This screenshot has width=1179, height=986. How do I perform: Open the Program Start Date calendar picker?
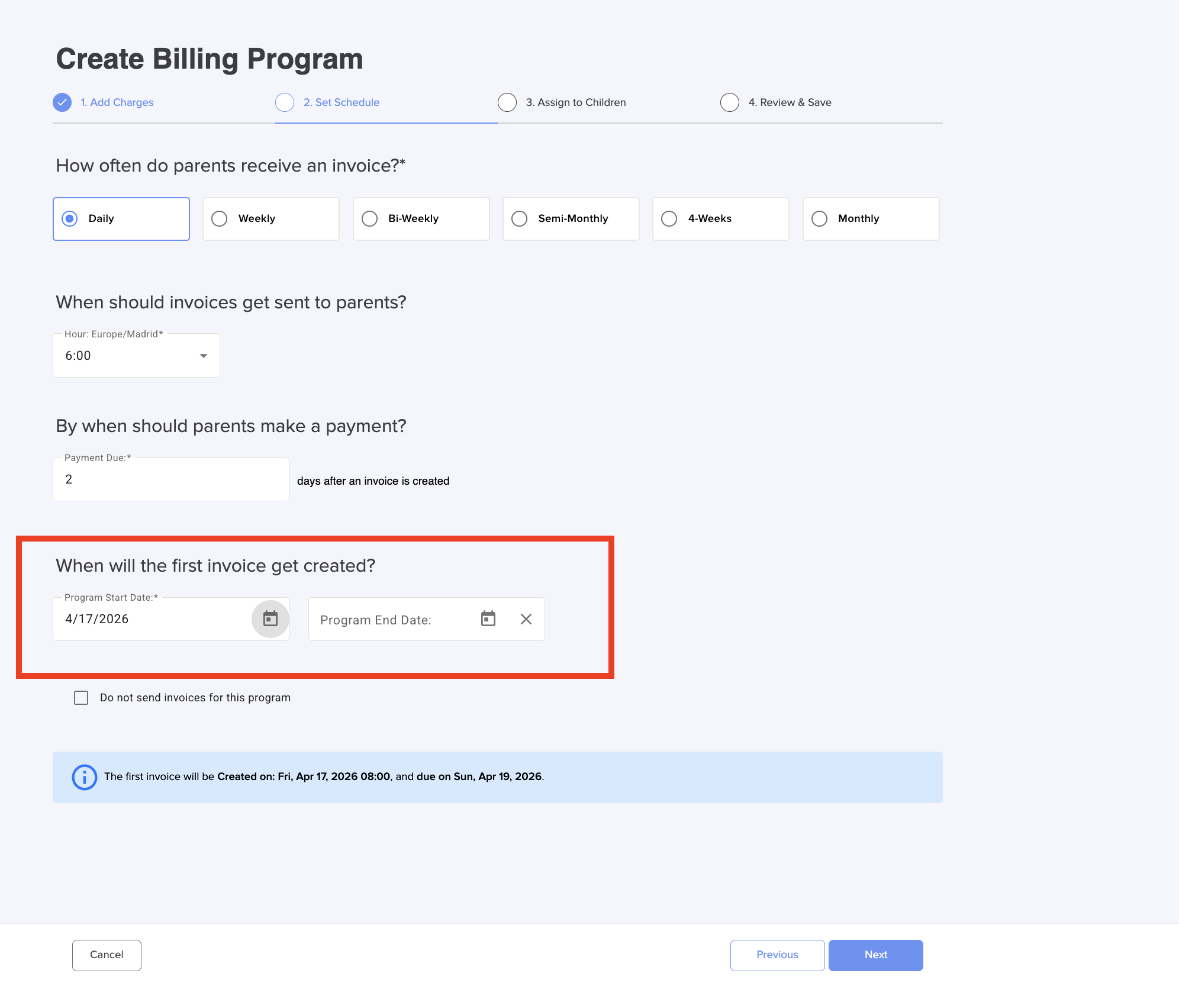coord(270,618)
